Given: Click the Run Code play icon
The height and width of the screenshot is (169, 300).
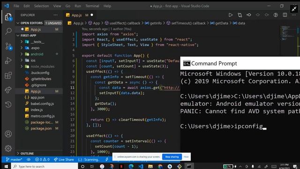Looking at the screenshot, I should tap(230, 15).
